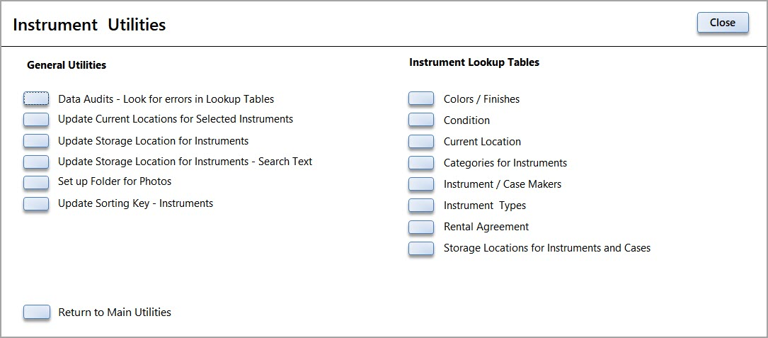This screenshot has width=768, height=338.
Task: Click the Current Location lookup button
Action: tap(421, 142)
